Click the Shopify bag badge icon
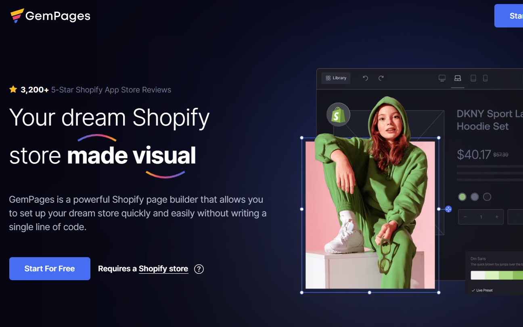The width and height of the screenshot is (523, 327). 338,115
